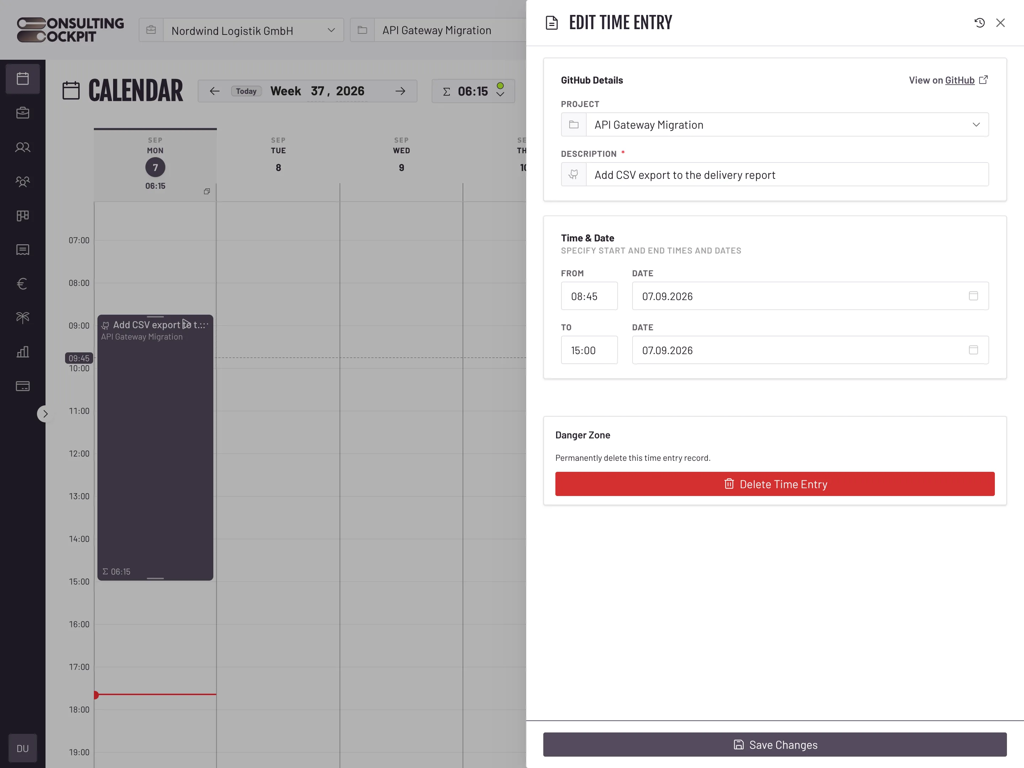Open the notes list sidebar icon
The width and height of the screenshot is (1024, 768).
[x=23, y=250]
